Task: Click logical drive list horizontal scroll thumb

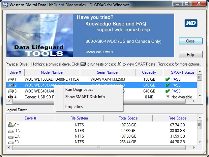Action: tap(99, 147)
